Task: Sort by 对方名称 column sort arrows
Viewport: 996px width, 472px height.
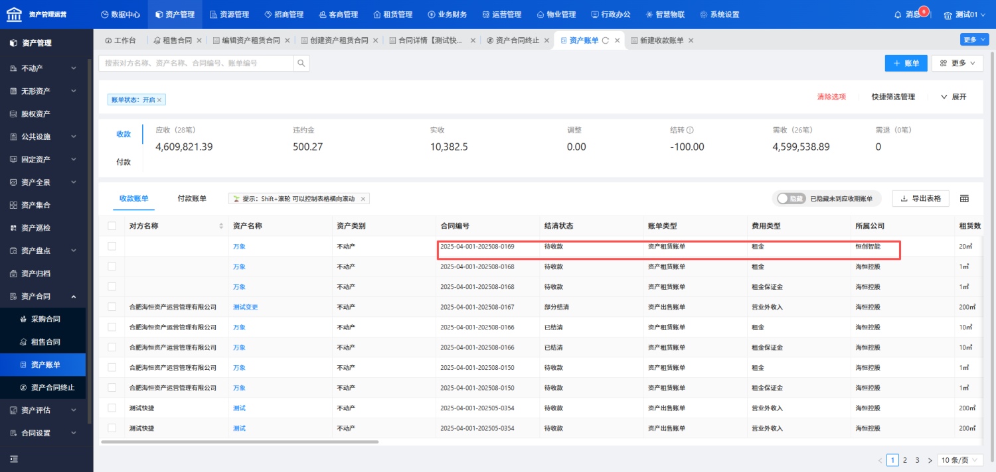Action: coord(221,226)
